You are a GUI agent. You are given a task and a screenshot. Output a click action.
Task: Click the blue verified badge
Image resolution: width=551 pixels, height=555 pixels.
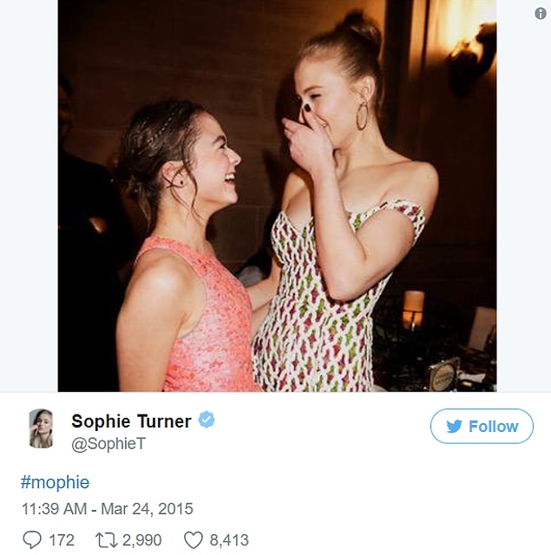click(207, 420)
